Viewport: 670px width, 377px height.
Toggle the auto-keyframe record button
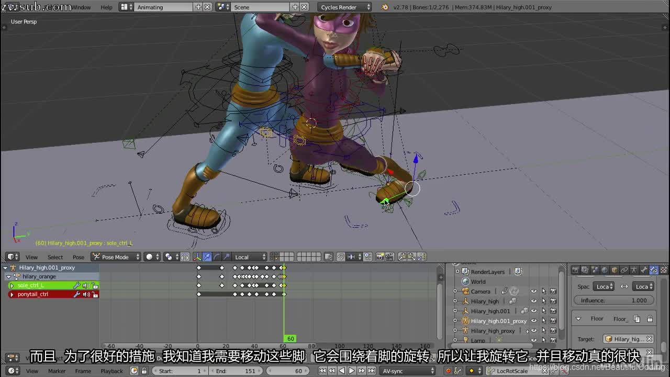pyautogui.click(x=448, y=371)
